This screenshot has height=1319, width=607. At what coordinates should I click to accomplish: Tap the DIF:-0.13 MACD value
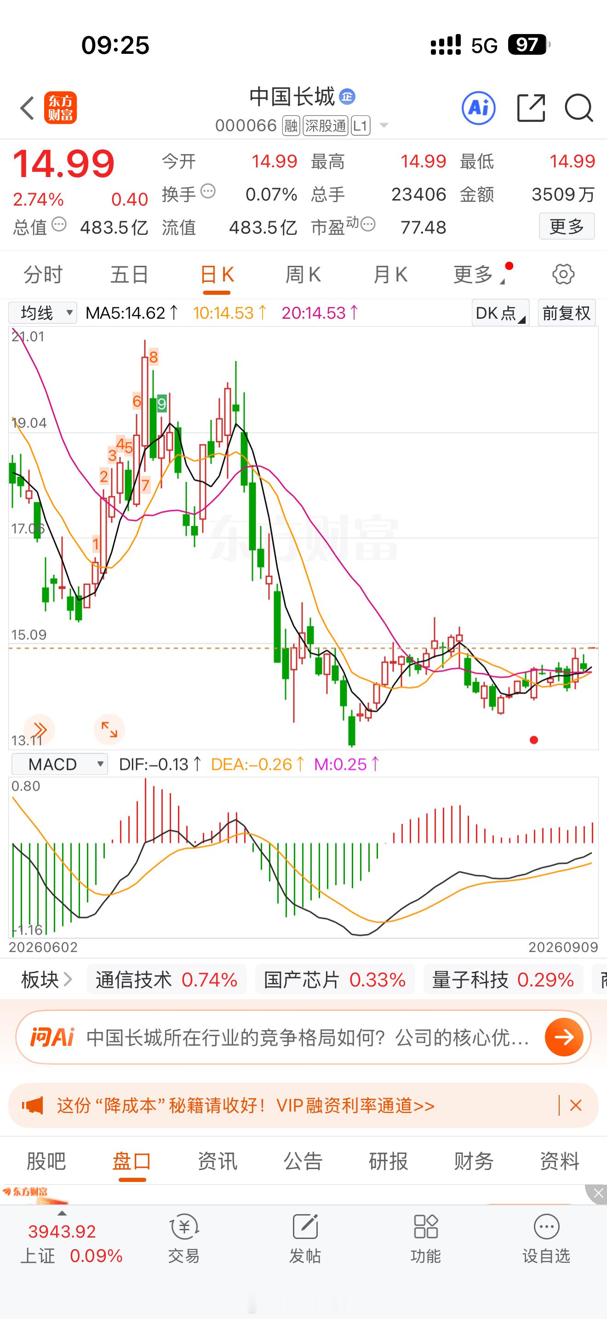[x=160, y=764]
